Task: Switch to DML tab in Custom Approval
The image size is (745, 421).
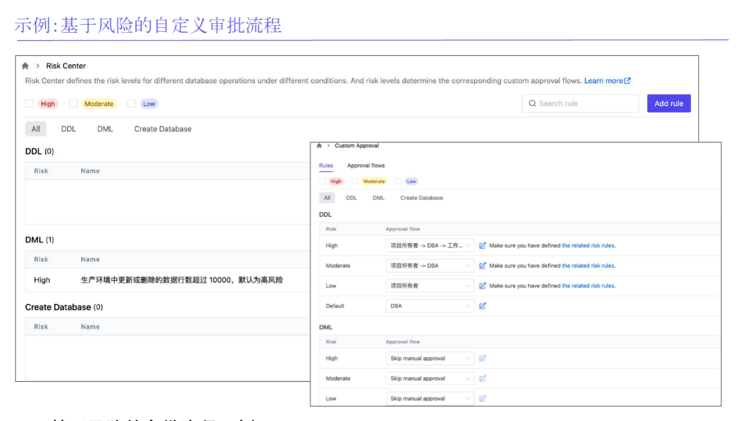Action: pos(378,198)
